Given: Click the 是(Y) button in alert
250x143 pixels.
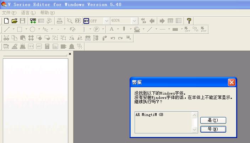Looking at the screenshot, I should (213, 121).
